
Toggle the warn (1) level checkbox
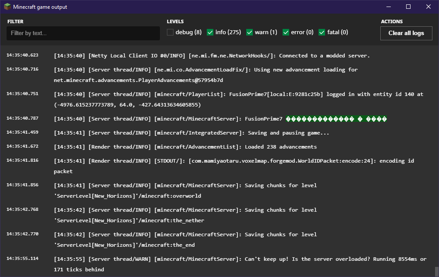tap(250, 32)
